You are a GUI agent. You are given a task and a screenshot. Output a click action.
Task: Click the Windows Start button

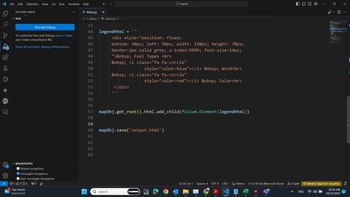(84, 192)
